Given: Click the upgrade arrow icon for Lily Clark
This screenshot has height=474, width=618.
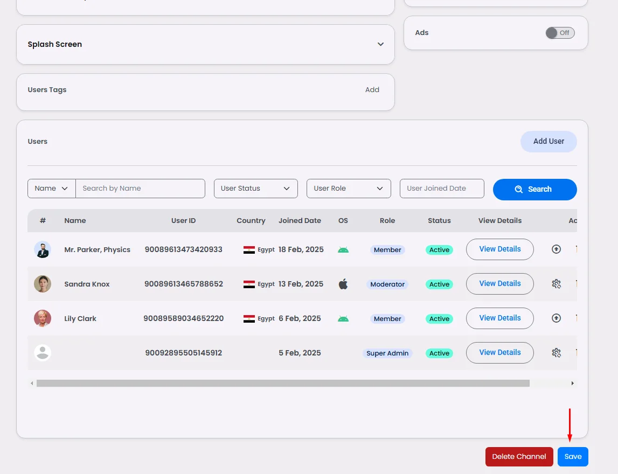Looking at the screenshot, I should [x=557, y=318].
